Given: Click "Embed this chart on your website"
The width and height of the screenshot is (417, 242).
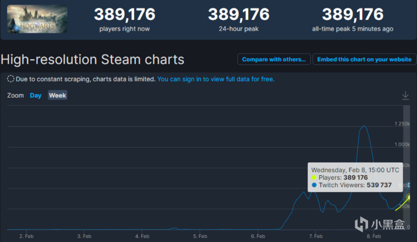Looking at the screenshot, I should tap(364, 59).
